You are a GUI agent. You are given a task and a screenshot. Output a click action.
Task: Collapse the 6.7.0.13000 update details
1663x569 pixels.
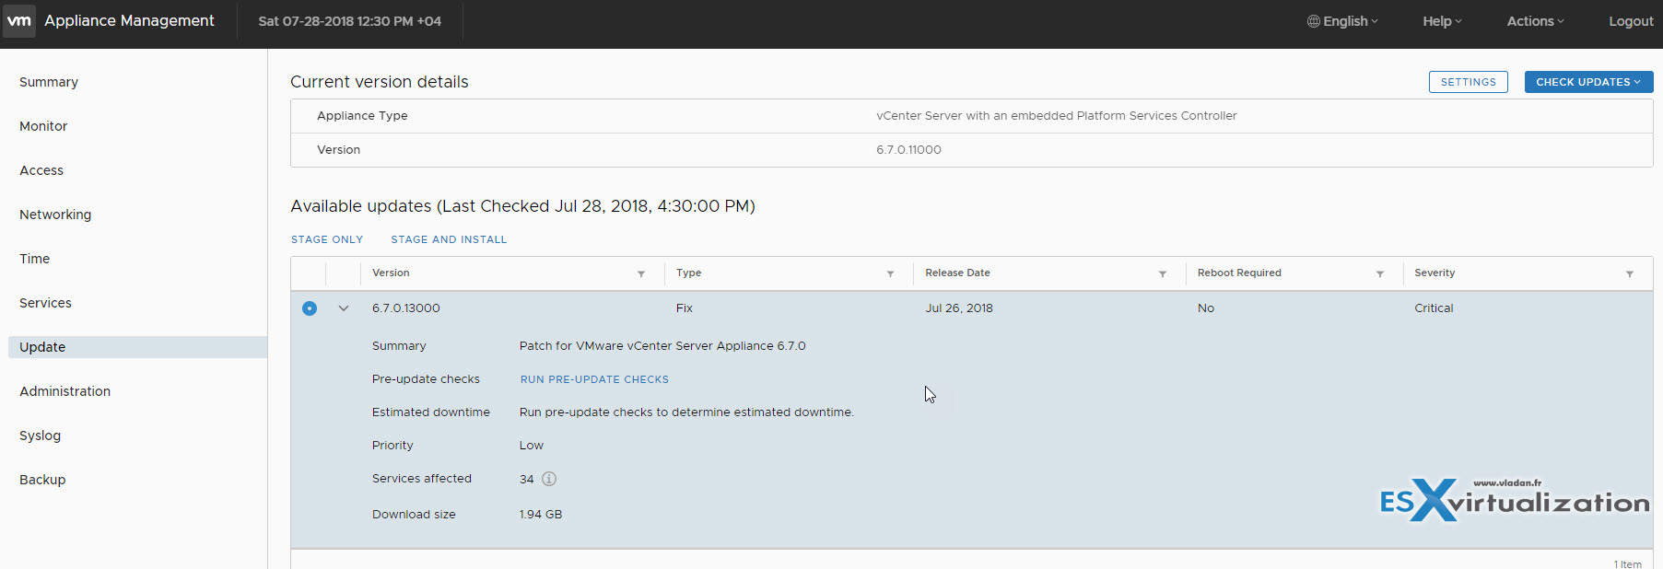point(344,308)
